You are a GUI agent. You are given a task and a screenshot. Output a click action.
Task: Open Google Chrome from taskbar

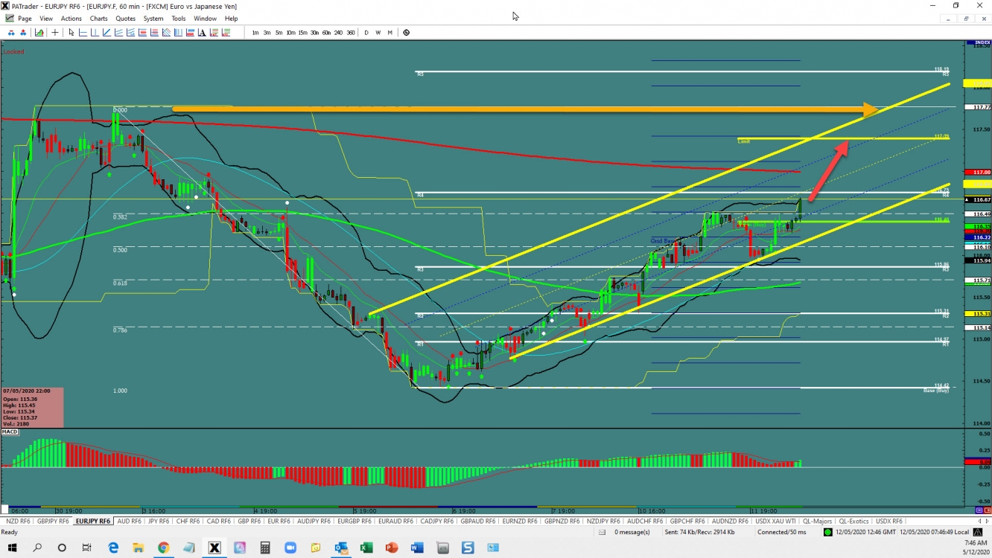click(x=163, y=548)
